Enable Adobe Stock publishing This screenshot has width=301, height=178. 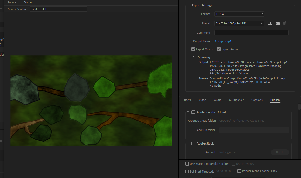(193, 143)
